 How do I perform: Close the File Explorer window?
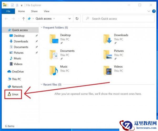click(151, 5)
